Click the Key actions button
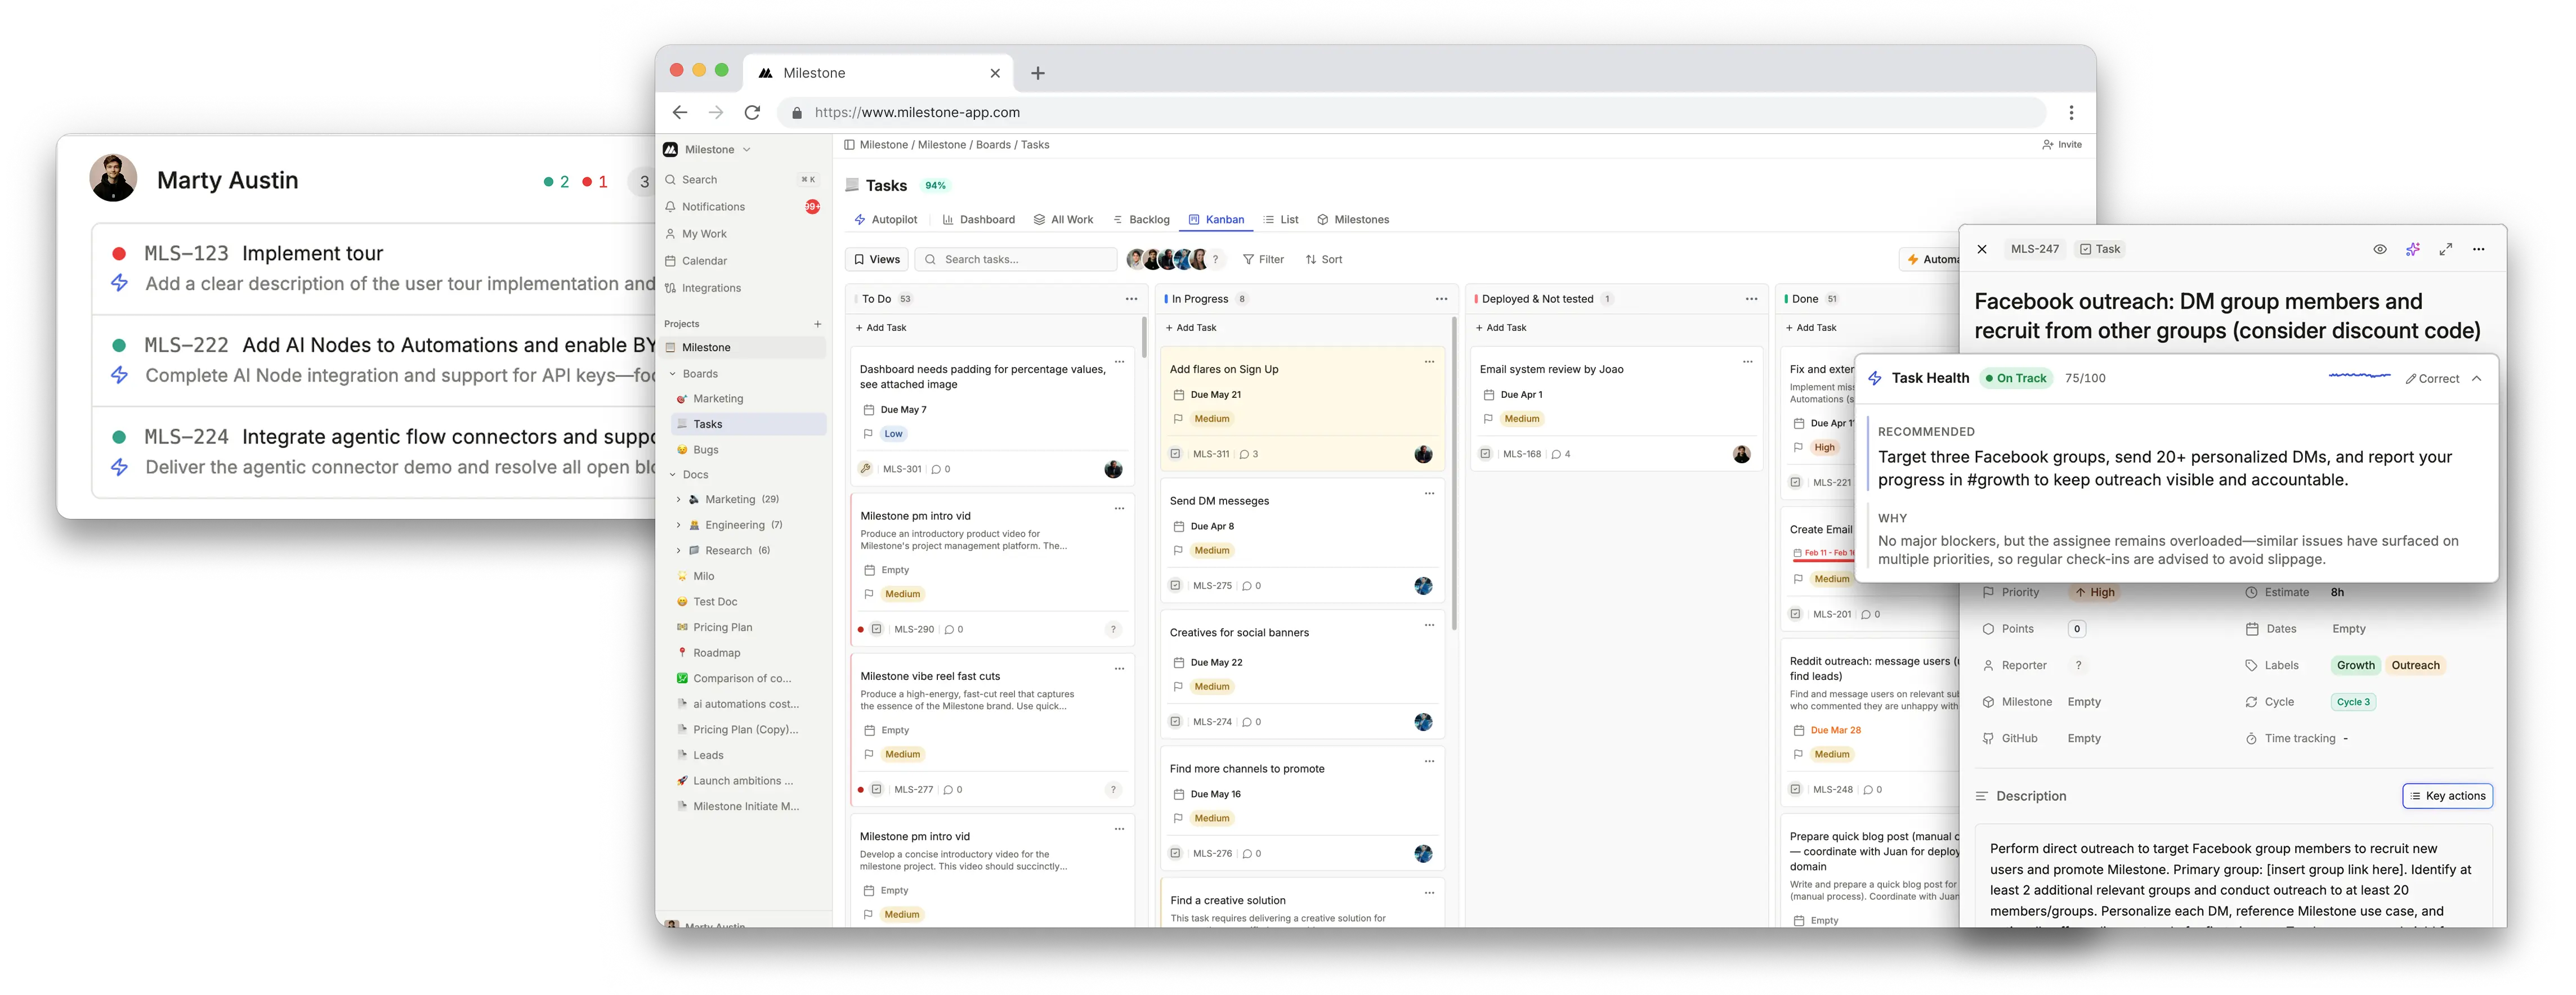This screenshot has height=995, width=2576. click(x=2447, y=795)
